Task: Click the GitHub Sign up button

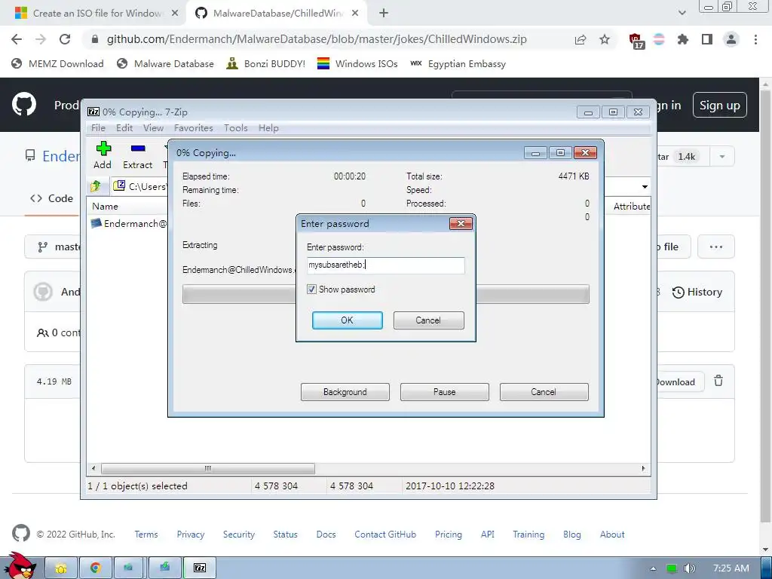Action: (720, 105)
